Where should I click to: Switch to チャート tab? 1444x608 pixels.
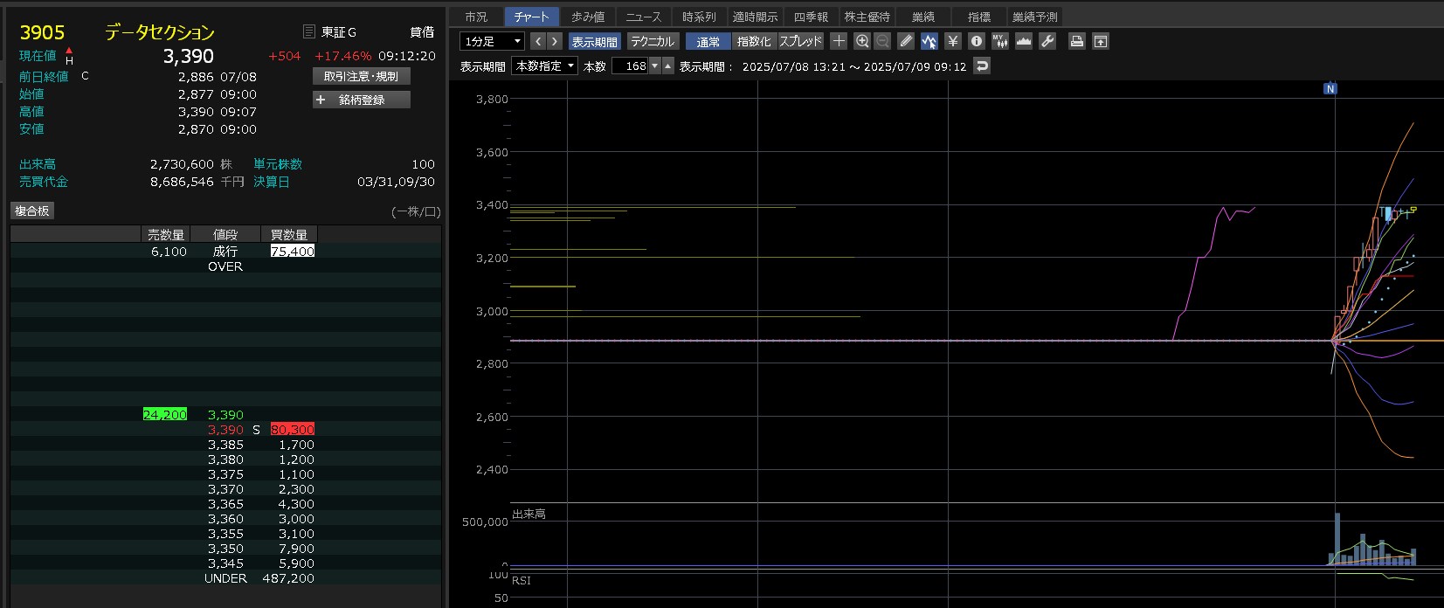tap(532, 17)
